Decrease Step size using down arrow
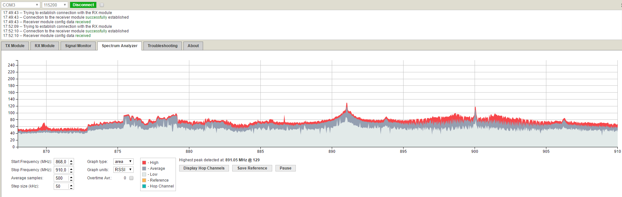Image resolution: width=622 pixels, height=197 pixels. (x=71, y=188)
